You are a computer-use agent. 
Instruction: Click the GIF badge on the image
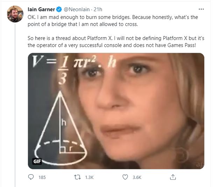click(37, 162)
